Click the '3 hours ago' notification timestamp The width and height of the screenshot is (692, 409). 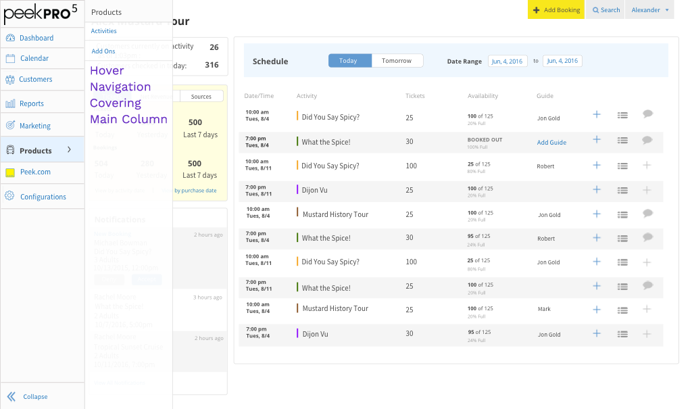coord(207,297)
